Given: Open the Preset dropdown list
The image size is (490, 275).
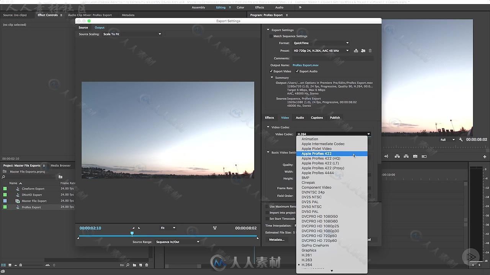Looking at the screenshot, I should pos(321,50).
